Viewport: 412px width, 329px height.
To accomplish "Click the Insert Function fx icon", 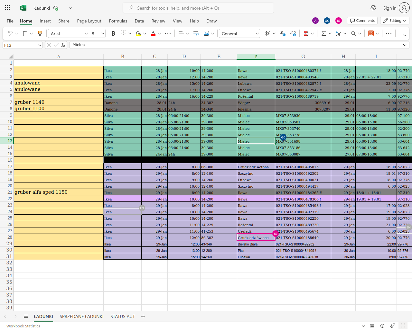I will click(63, 45).
